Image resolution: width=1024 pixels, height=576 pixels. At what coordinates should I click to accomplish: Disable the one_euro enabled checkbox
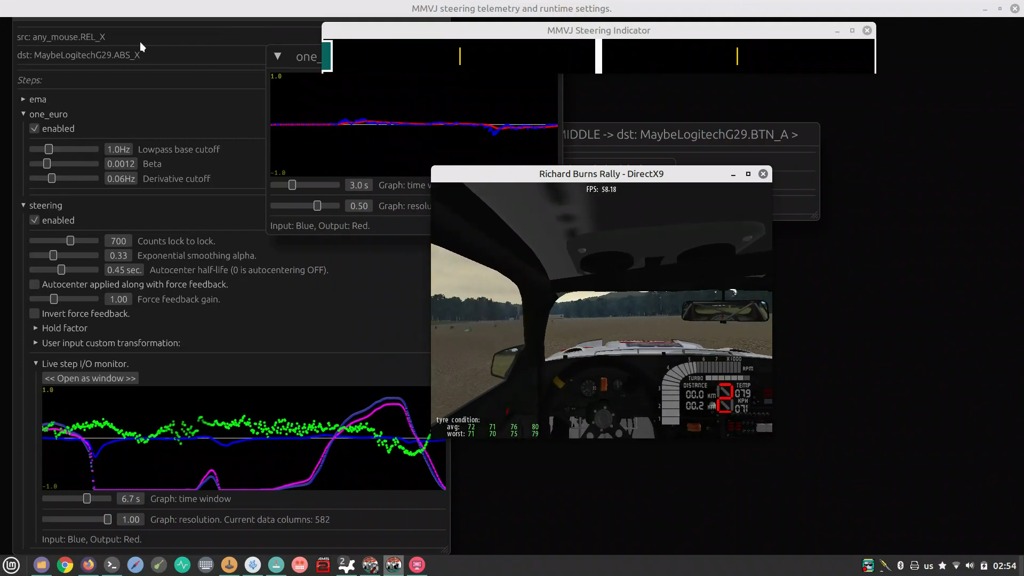point(35,129)
